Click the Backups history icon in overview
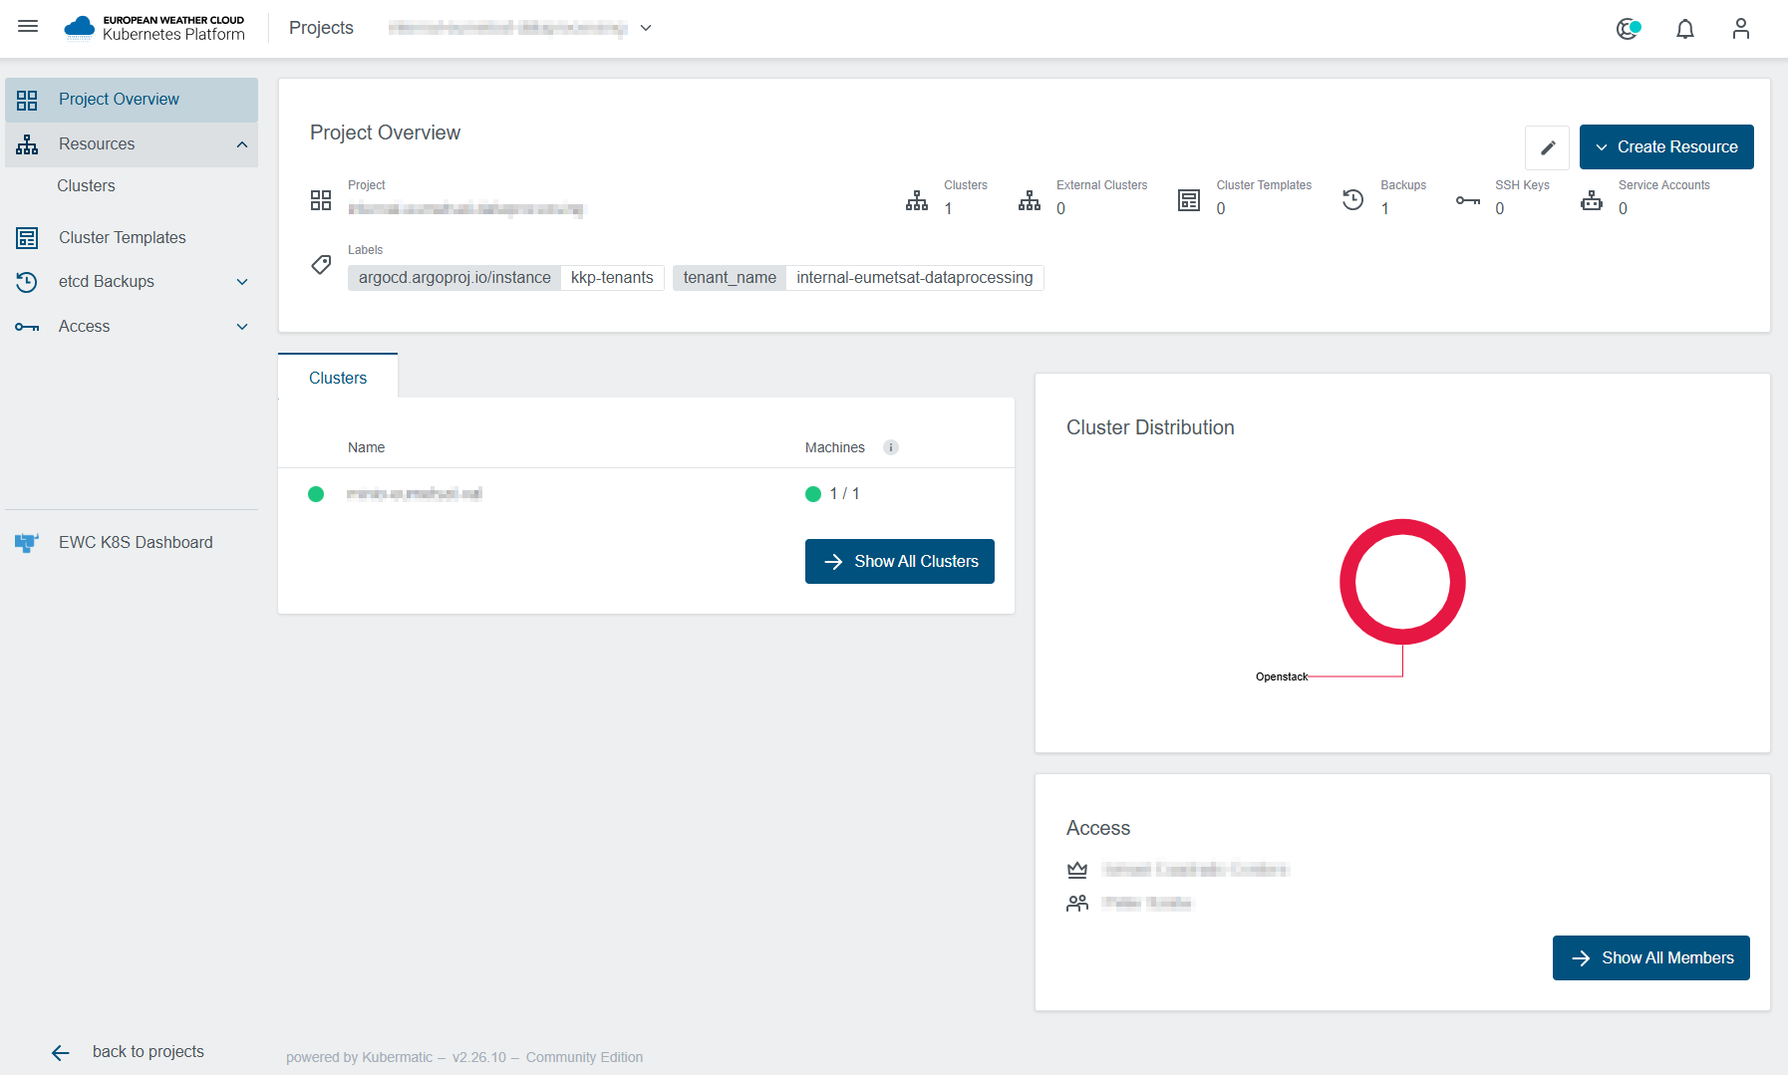Image resolution: width=1788 pixels, height=1075 pixels. [1352, 199]
